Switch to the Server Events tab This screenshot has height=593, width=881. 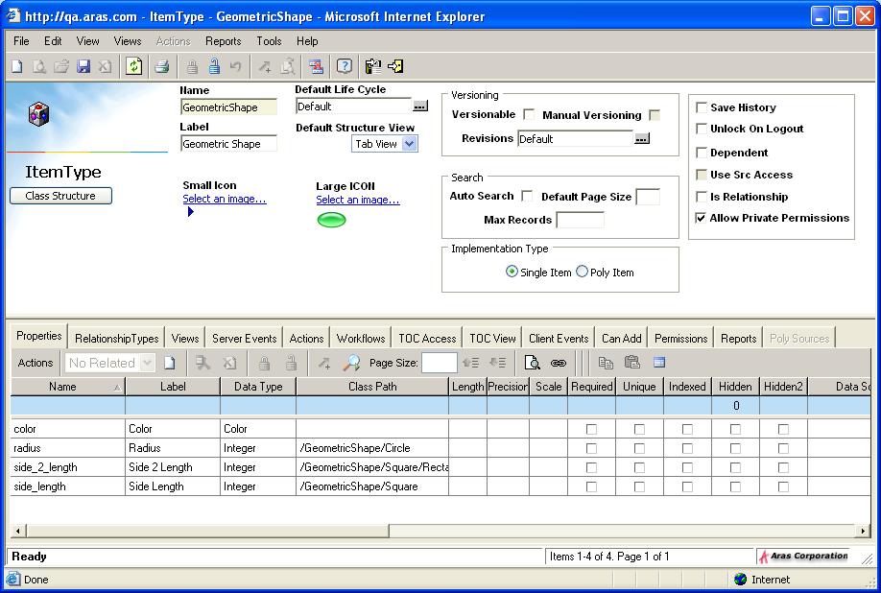245,339
